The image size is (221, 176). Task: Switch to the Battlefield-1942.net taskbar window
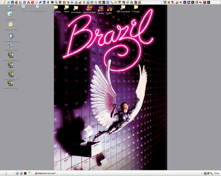coord(46,173)
